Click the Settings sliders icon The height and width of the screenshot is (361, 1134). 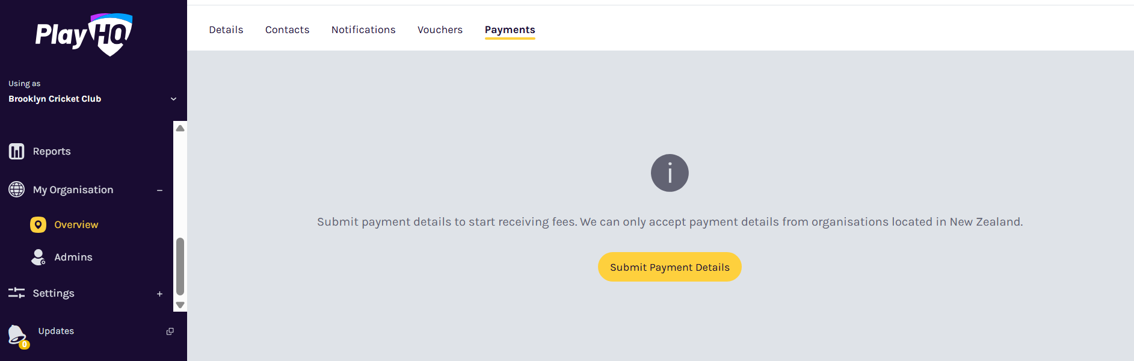pos(17,293)
